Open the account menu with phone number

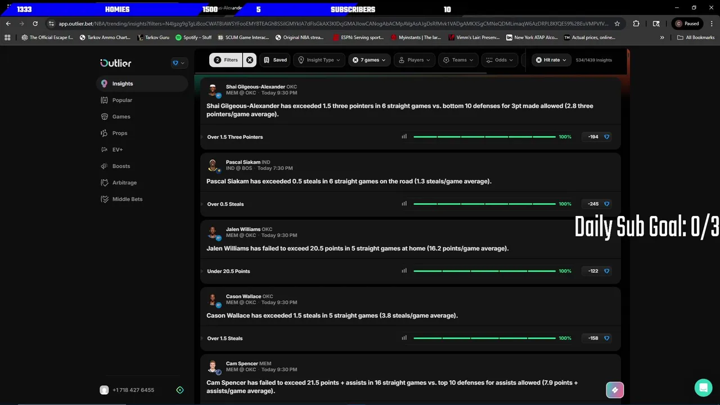click(x=127, y=390)
